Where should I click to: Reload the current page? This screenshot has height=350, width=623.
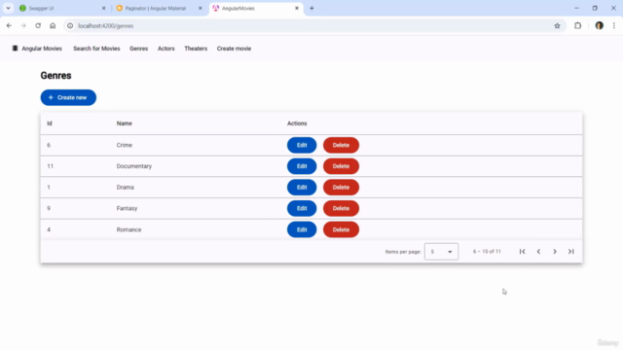pyautogui.click(x=38, y=26)
